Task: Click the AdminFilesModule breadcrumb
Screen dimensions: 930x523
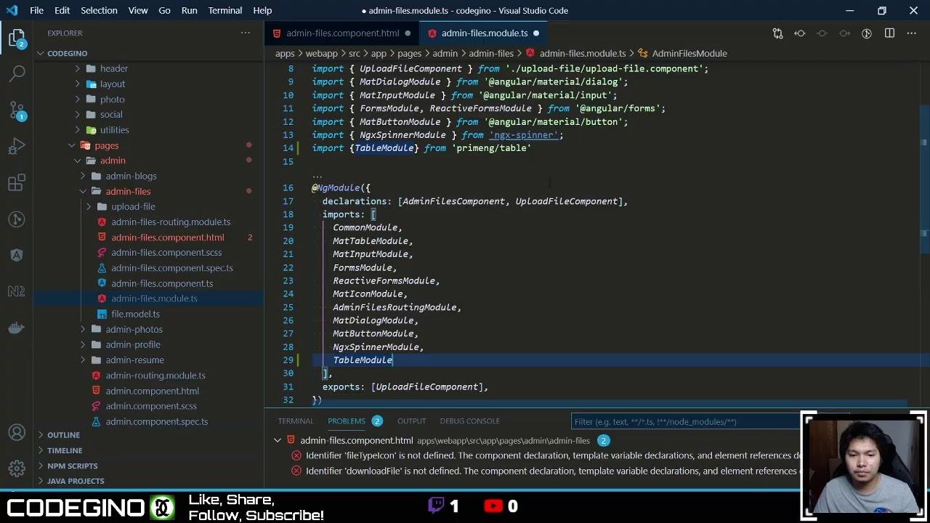Action: pyautogui.click(x=689, y=54)
